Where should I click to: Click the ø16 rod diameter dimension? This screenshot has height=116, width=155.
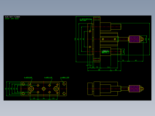pyautogui.click(x=123, y=51)
